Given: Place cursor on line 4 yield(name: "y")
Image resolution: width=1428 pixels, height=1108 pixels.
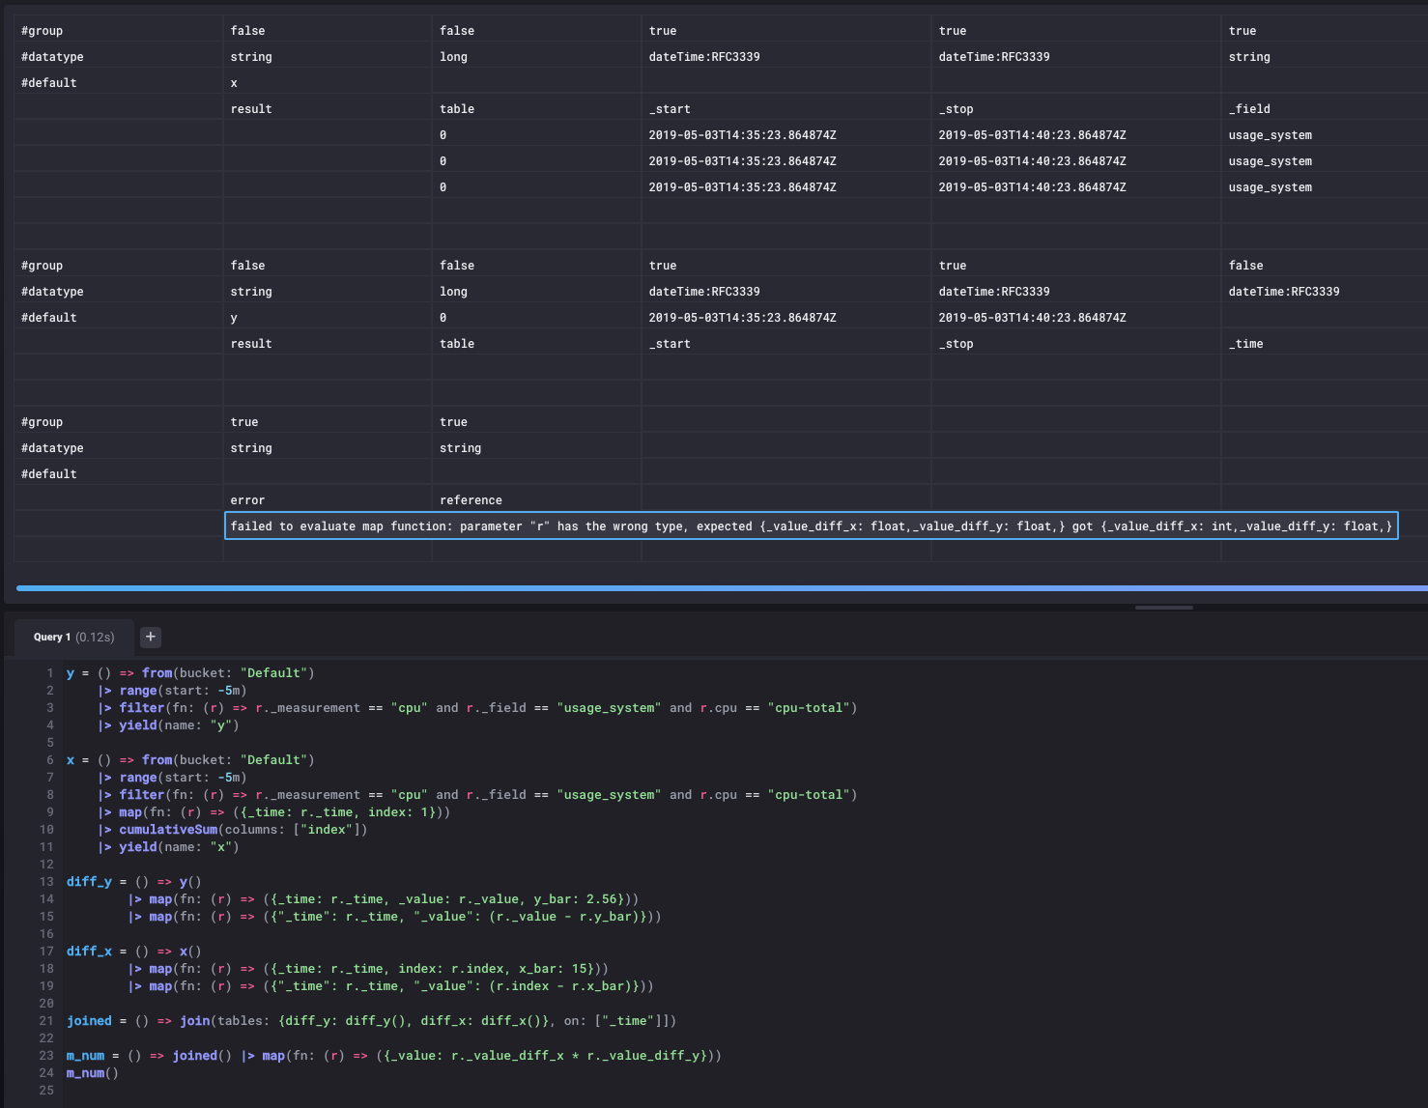Looking at the screenshot, I should pos(168,725).
